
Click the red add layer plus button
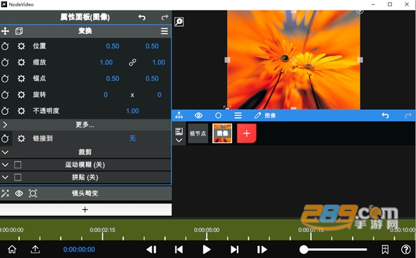coord(247,133)
